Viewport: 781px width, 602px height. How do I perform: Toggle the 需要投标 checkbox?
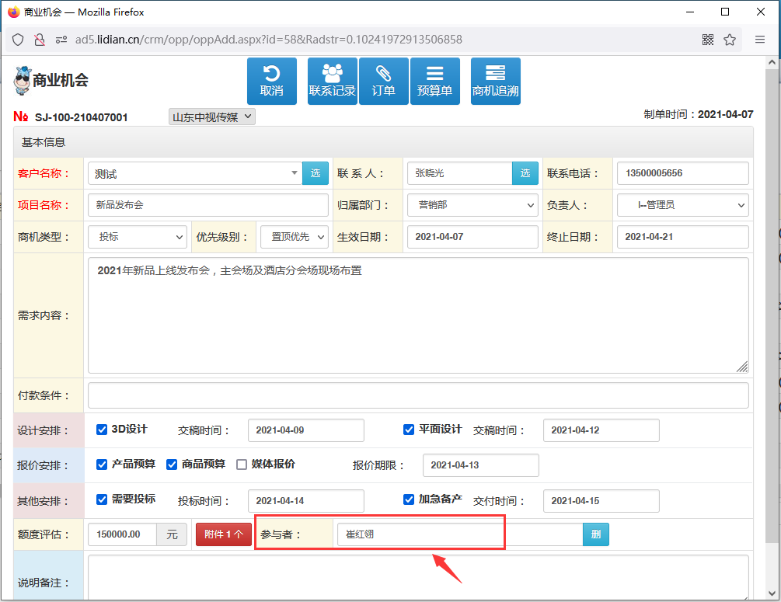[x=102, y=499]
